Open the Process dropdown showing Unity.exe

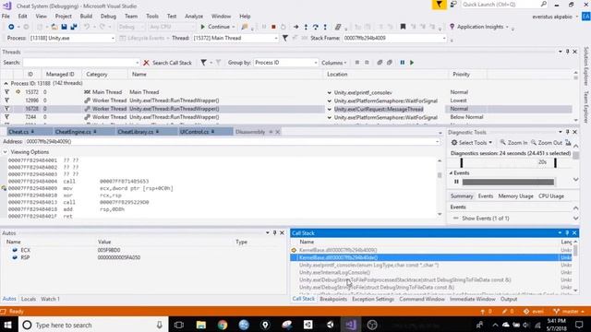pos(72,38)
